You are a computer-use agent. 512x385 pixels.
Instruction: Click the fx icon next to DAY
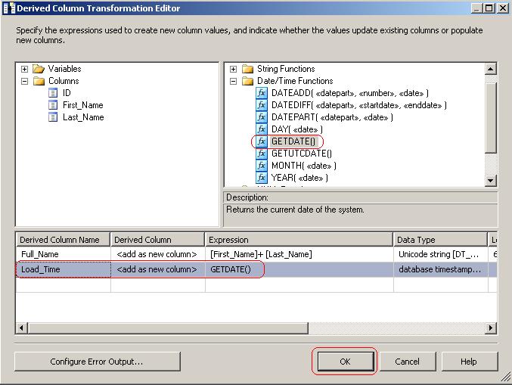pos(261,129)
